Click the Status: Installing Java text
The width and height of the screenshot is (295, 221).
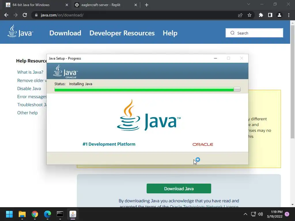tap(73, 84)
